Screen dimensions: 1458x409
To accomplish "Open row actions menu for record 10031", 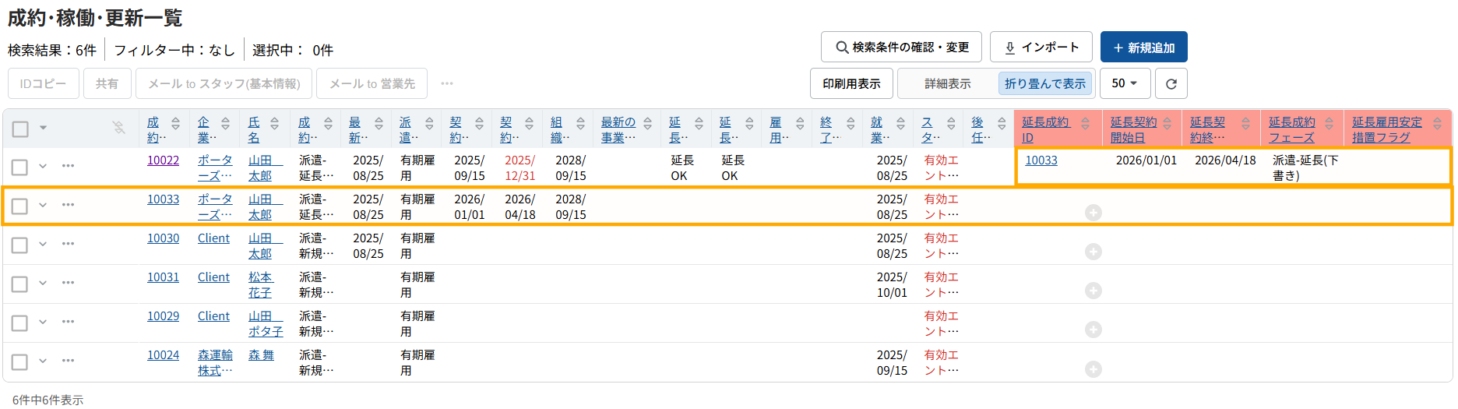I will tap(69, 283).
